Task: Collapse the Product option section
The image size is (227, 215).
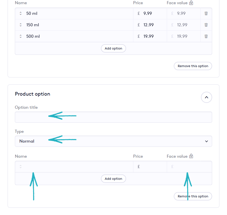Action: pos(206,97)
